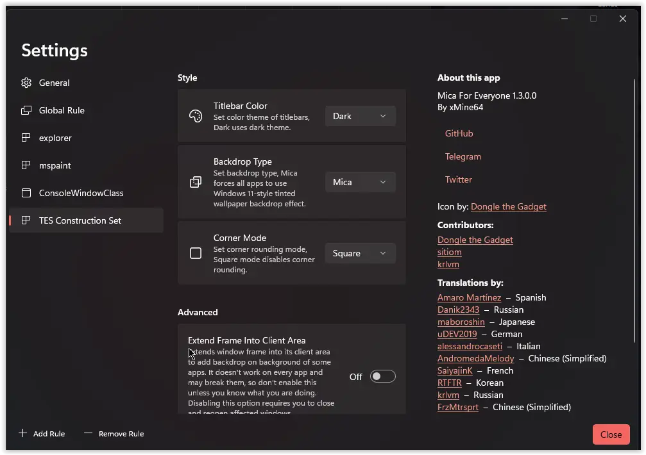Click the mspaint rule icon
The width and height of the screenshot is (646, 455).
(x=26, y=165)
